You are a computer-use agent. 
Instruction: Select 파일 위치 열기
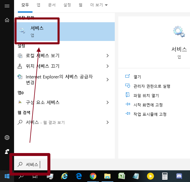point(146,96)
